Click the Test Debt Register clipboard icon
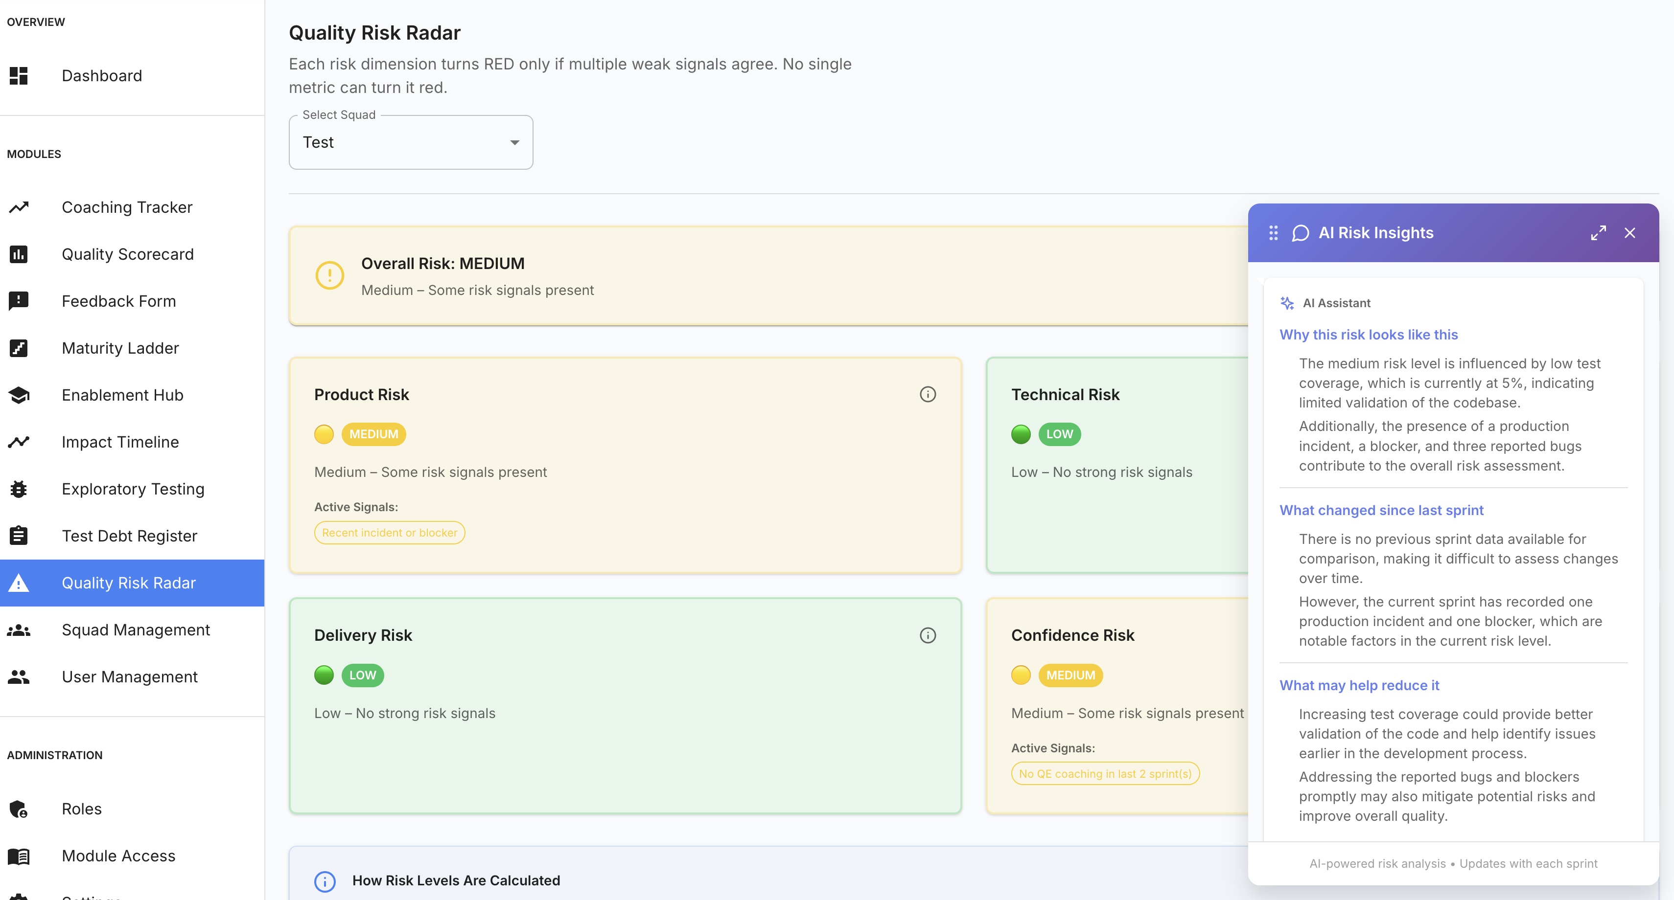This screenshot has width=1674, height=900. point(19,536)
